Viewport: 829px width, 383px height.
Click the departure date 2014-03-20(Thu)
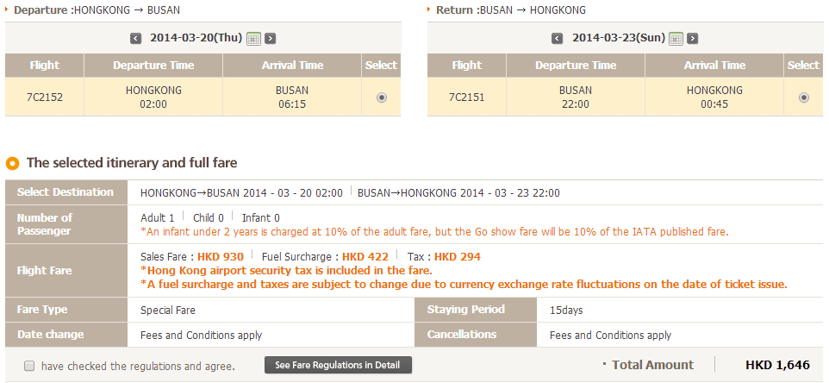196,38
